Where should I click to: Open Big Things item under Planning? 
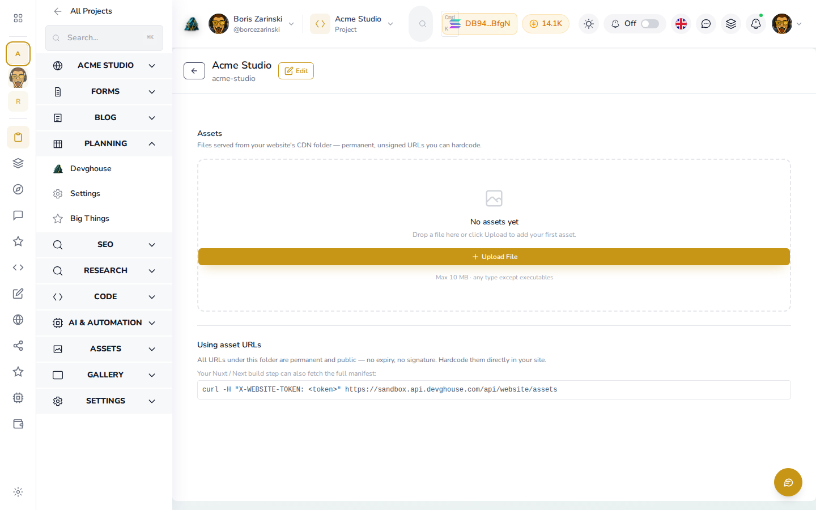point(104,218)
